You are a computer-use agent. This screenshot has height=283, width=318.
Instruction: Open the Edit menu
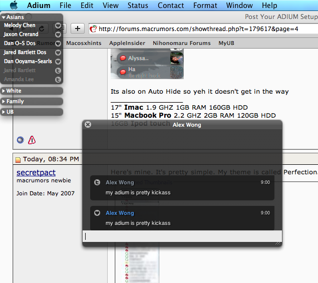click(87, 6)
